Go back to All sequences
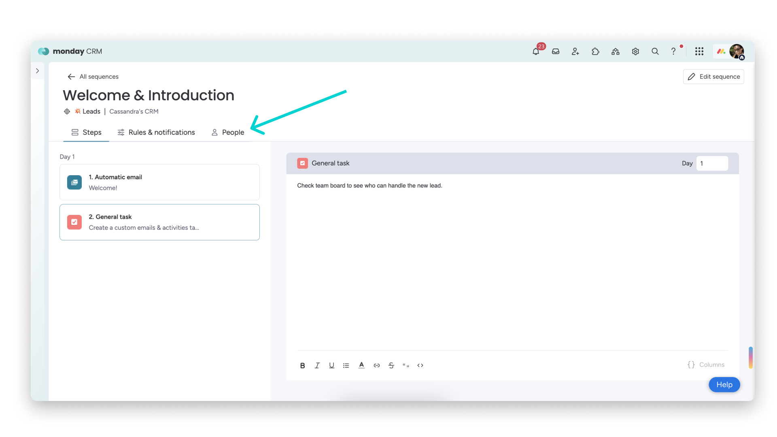 93,76
